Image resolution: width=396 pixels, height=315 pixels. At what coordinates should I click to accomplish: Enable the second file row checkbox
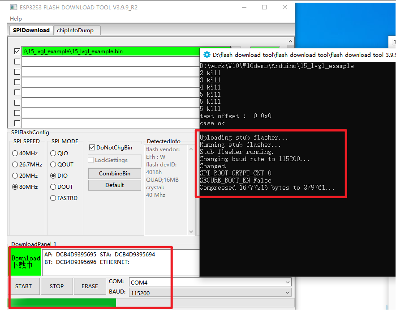pos(17,62)
